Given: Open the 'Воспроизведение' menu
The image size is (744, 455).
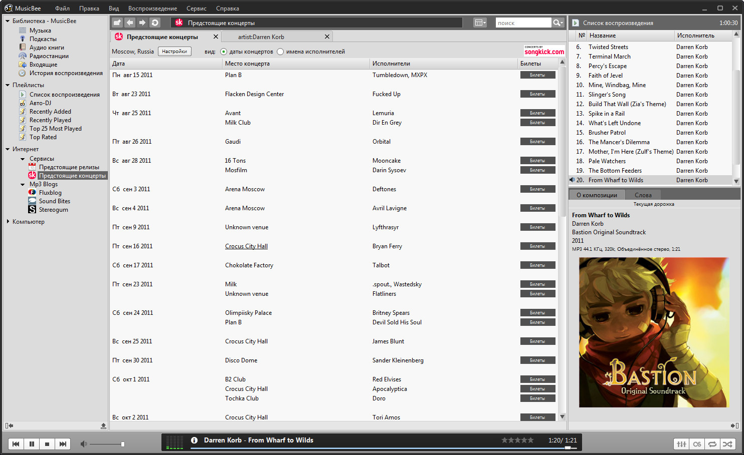Looking at the screenshot, I should [x=152, y=9].
